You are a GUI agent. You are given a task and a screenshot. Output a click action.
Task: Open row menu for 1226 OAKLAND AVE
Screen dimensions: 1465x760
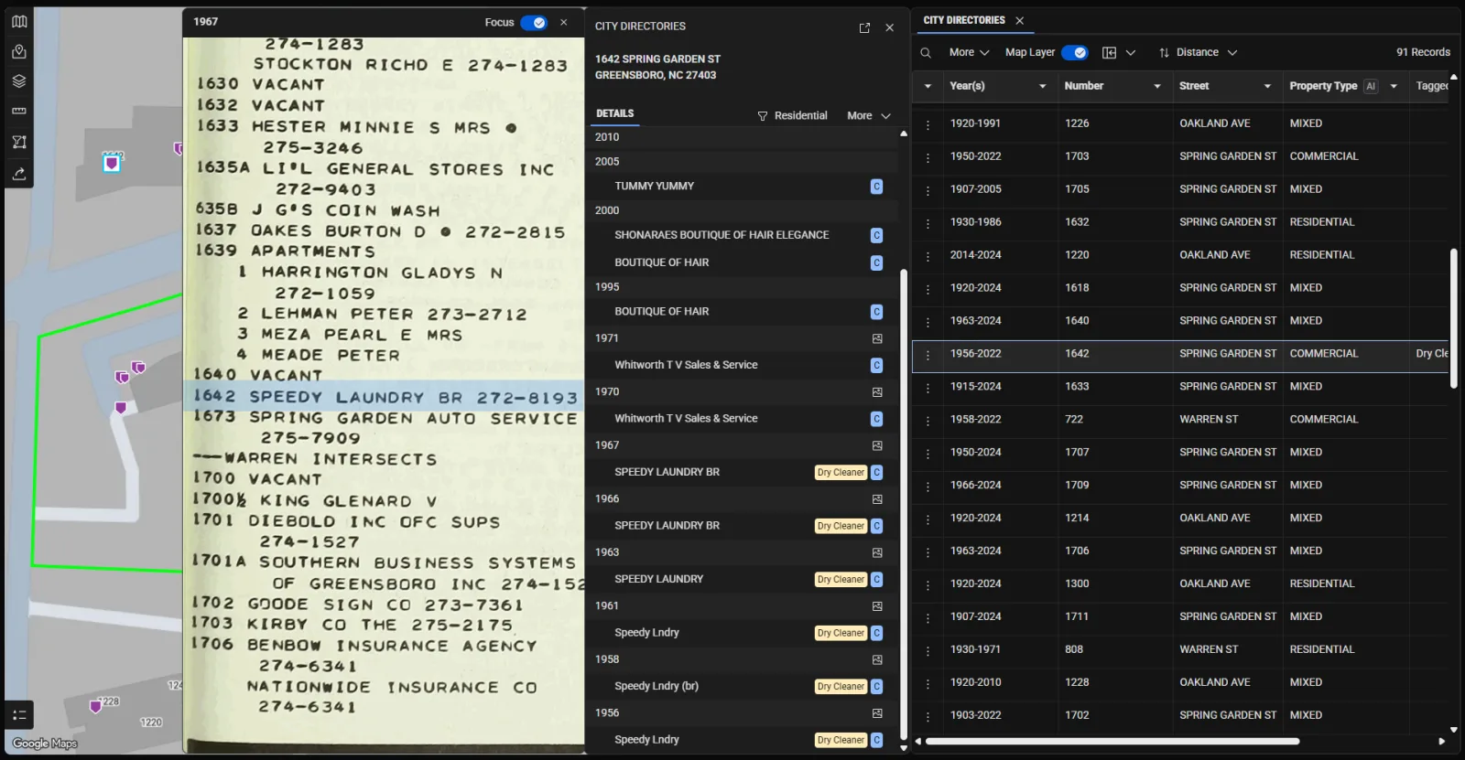928,124
